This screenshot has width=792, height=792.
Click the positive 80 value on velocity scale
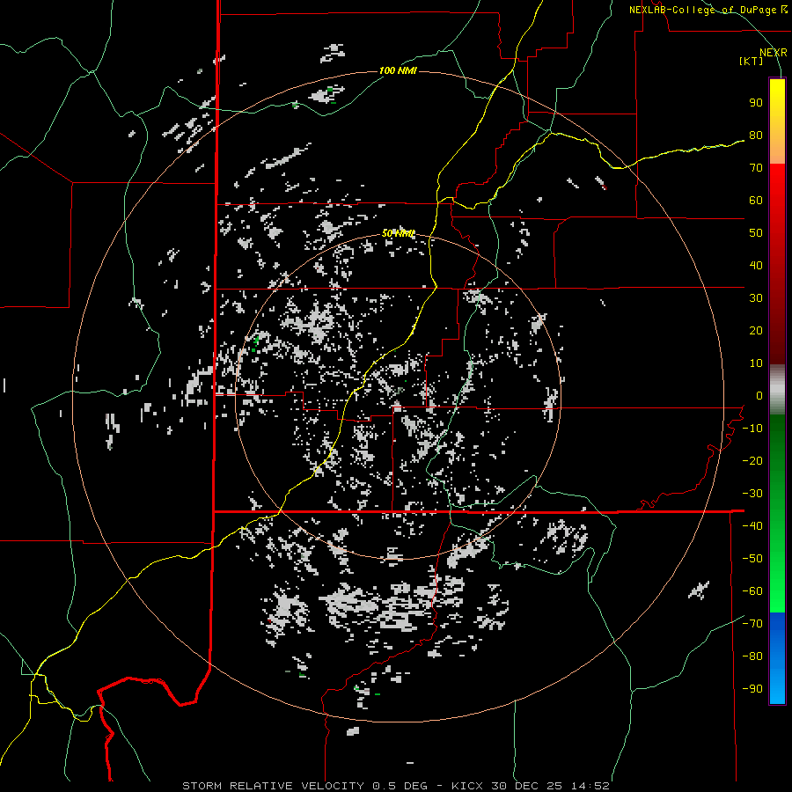756,135
